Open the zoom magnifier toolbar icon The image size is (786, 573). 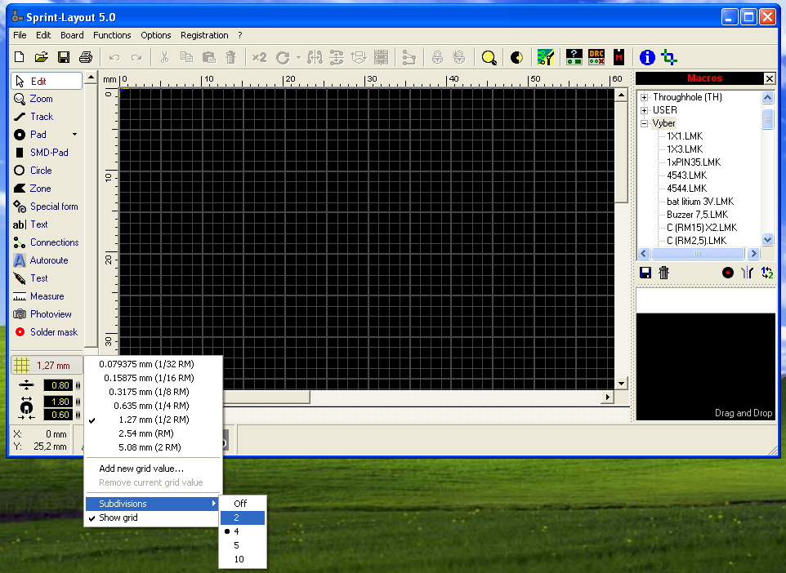[489, 58]
